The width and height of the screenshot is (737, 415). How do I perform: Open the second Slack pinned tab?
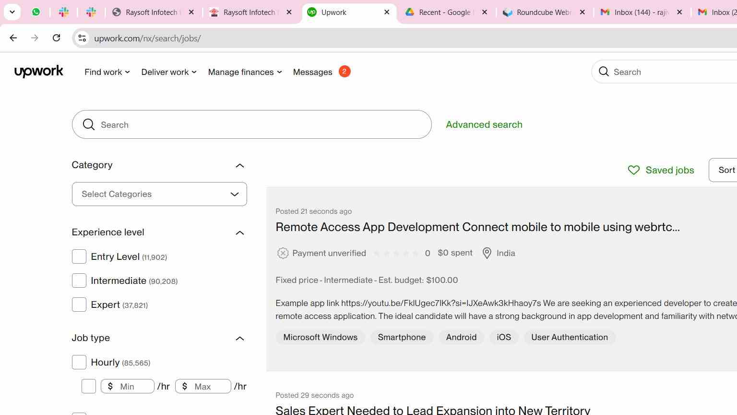[x=91, y=12]
